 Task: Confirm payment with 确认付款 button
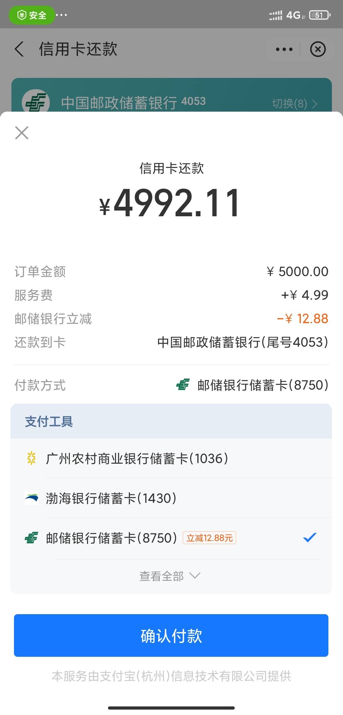coord(171,635)
